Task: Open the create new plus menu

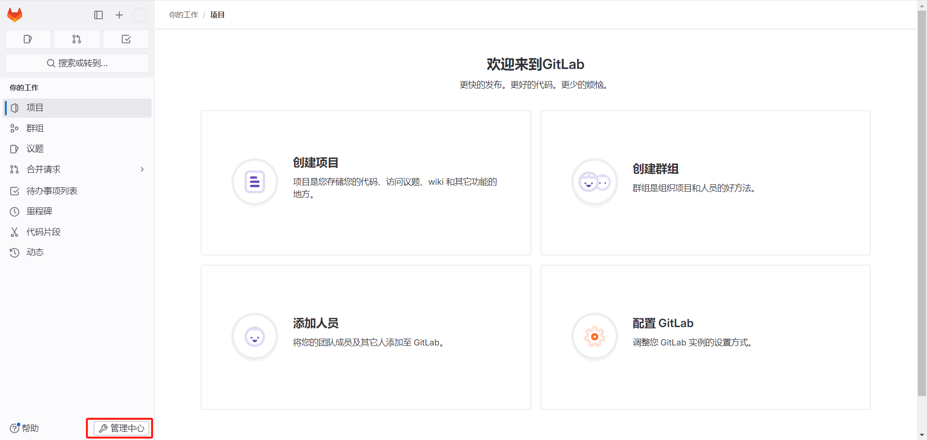Action: (119, 15)
